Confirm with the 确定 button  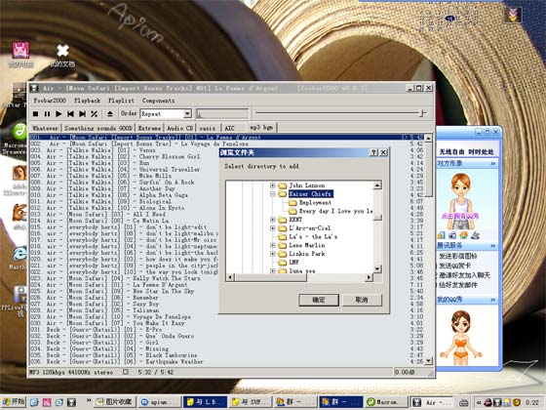point(319,300)
